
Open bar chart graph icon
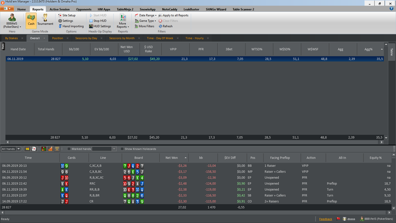coord(50,149)
